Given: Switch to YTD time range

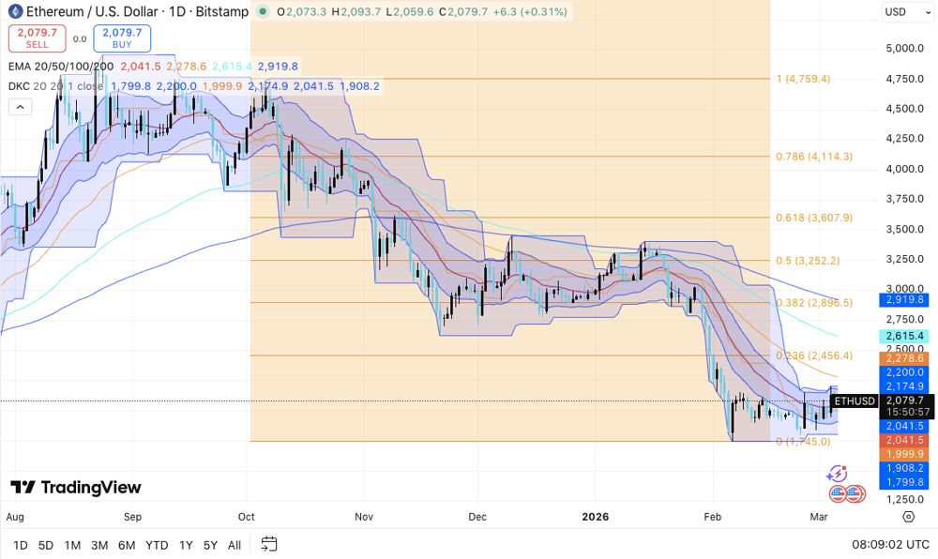Looking at the screenshot, I should (x=157, y=545).
